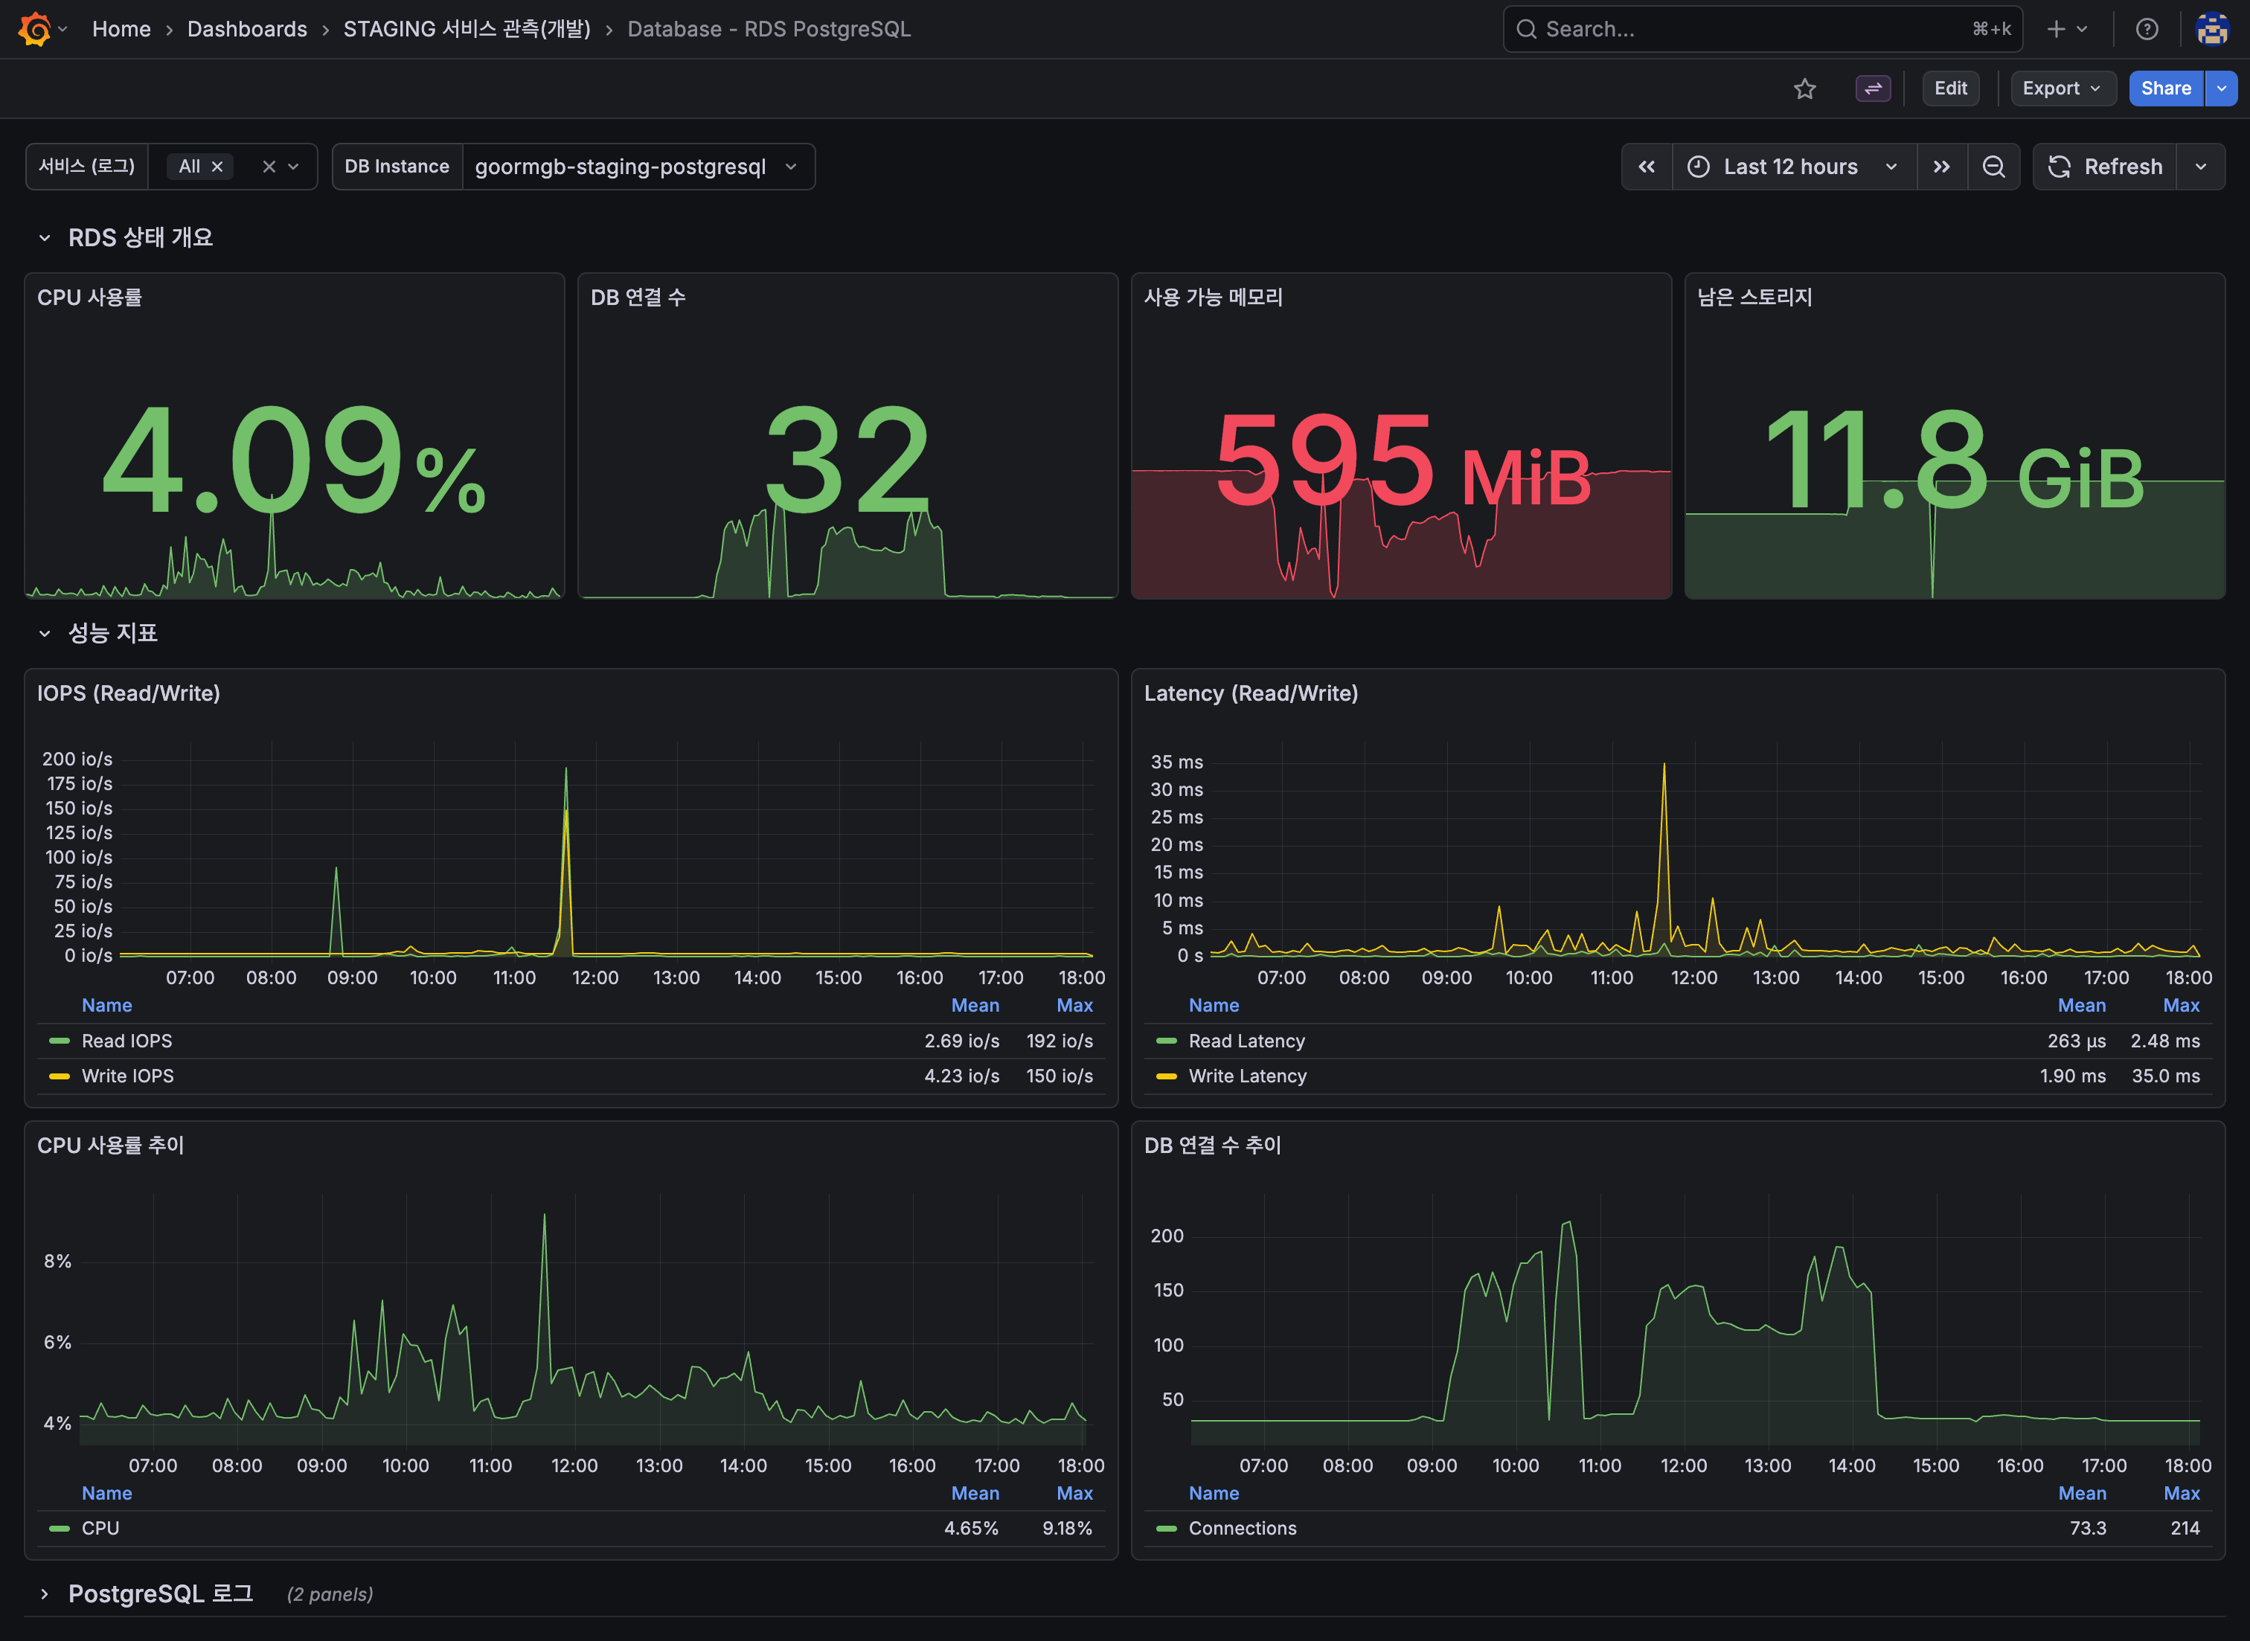The width and height of the screenshot is (2250, 1641).
Task: Toggle the Connections series visibility
Action: 1242,1528
